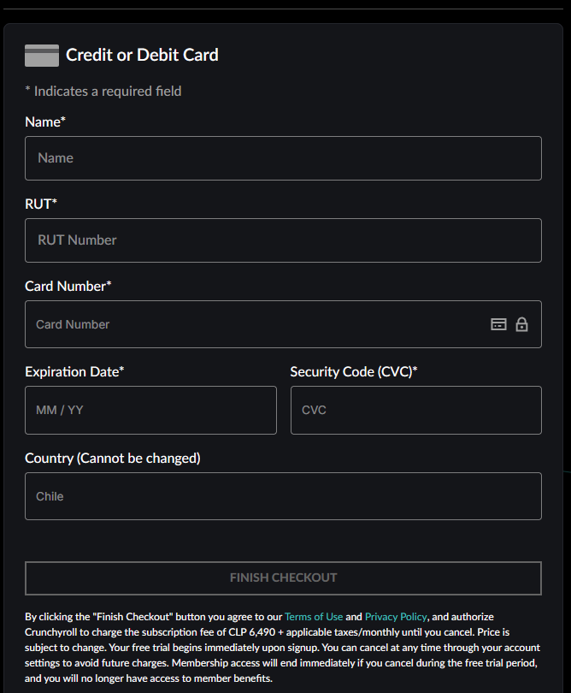Click the credit card icon beside the heading
571x693 pixels.
tap(42, 56)
